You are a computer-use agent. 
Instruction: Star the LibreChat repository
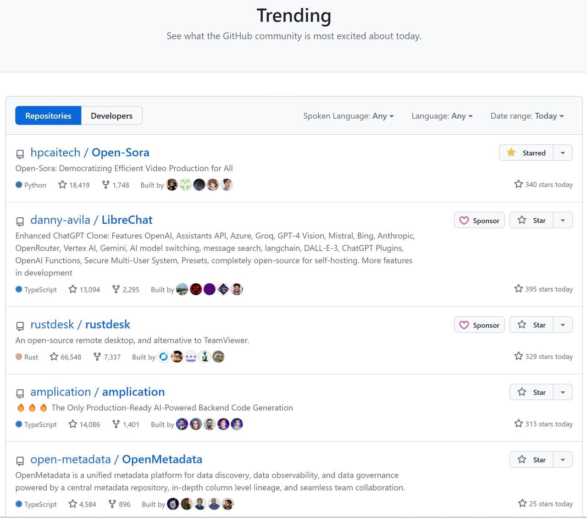pos(532,220)
